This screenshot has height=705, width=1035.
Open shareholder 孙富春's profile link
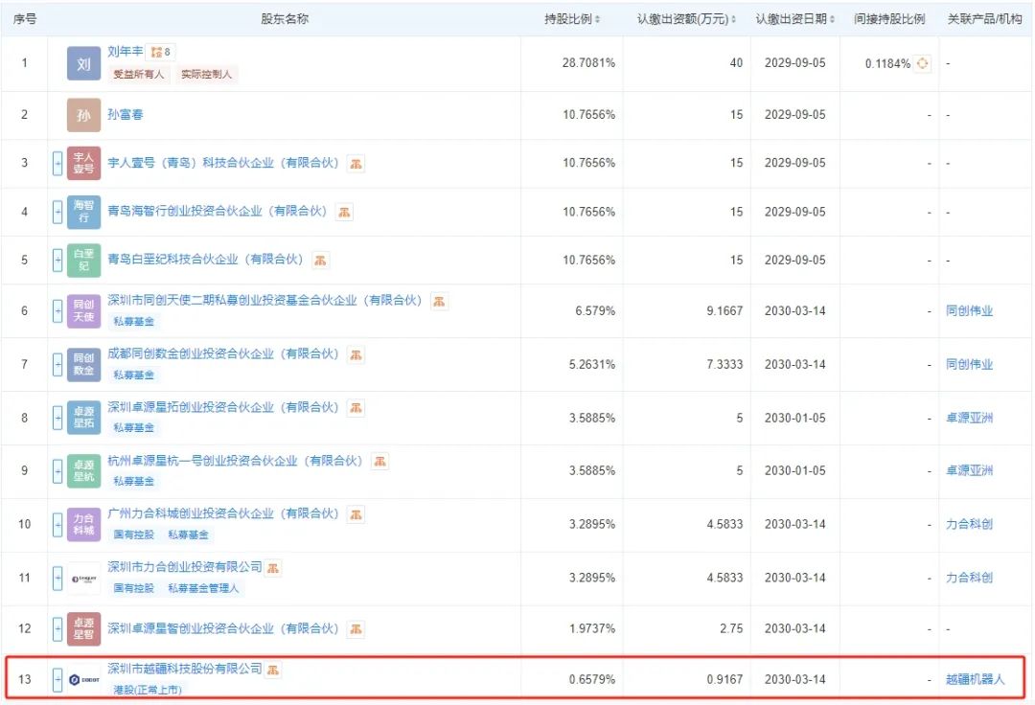(x=125, y=114)
